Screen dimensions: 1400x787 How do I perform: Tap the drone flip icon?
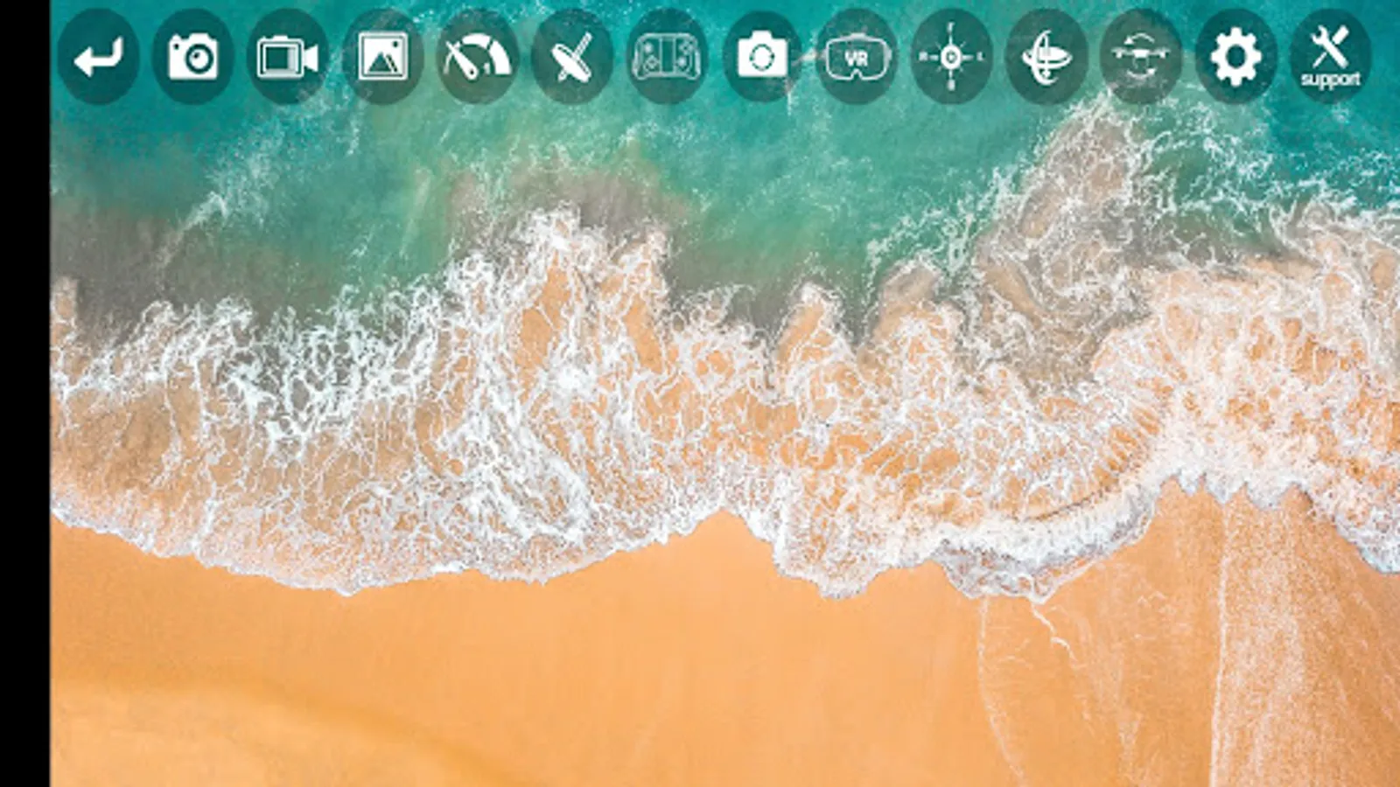click(x=1141, y=57)
